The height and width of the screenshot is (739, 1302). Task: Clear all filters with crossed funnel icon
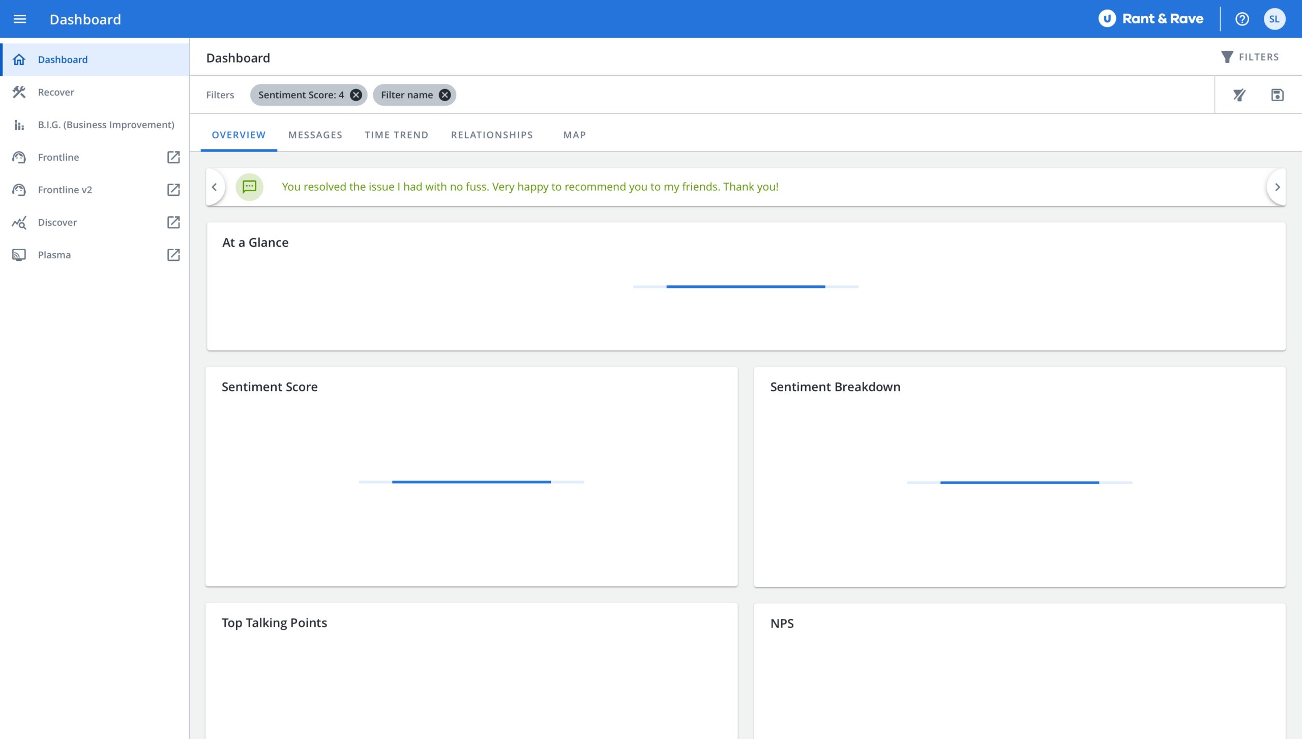point(1239,95)
